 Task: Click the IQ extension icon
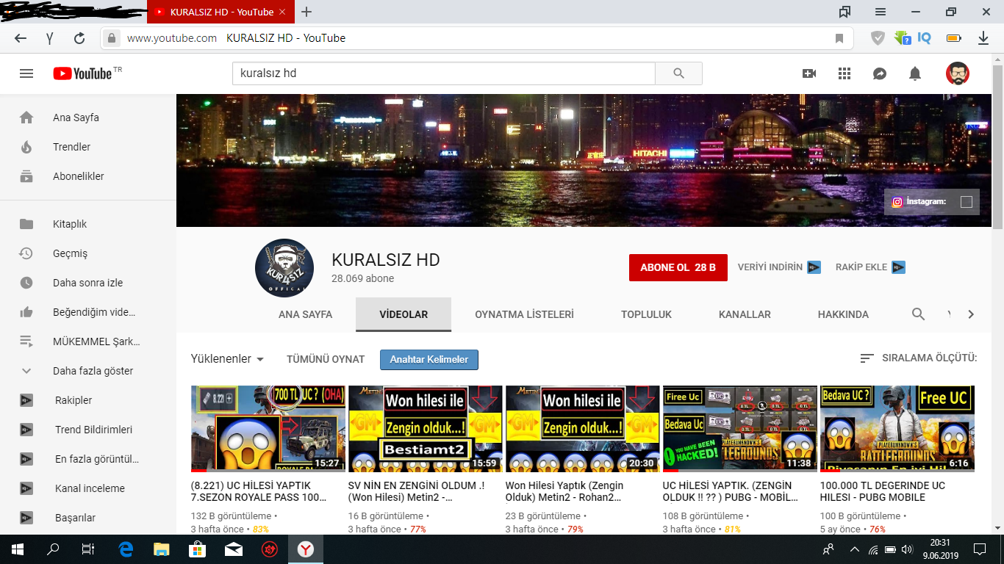point(925,38)
